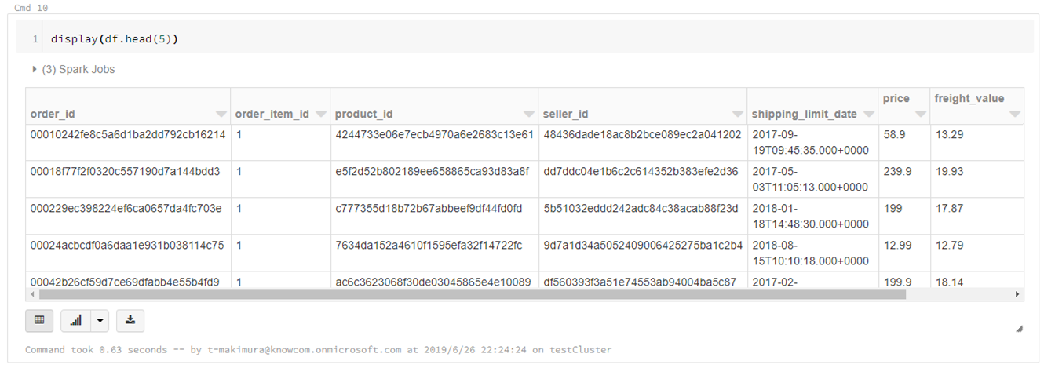Viewport: 1044px width, 368px height.
Task: Click the first order_id cell
Action: tap(128, 135)
